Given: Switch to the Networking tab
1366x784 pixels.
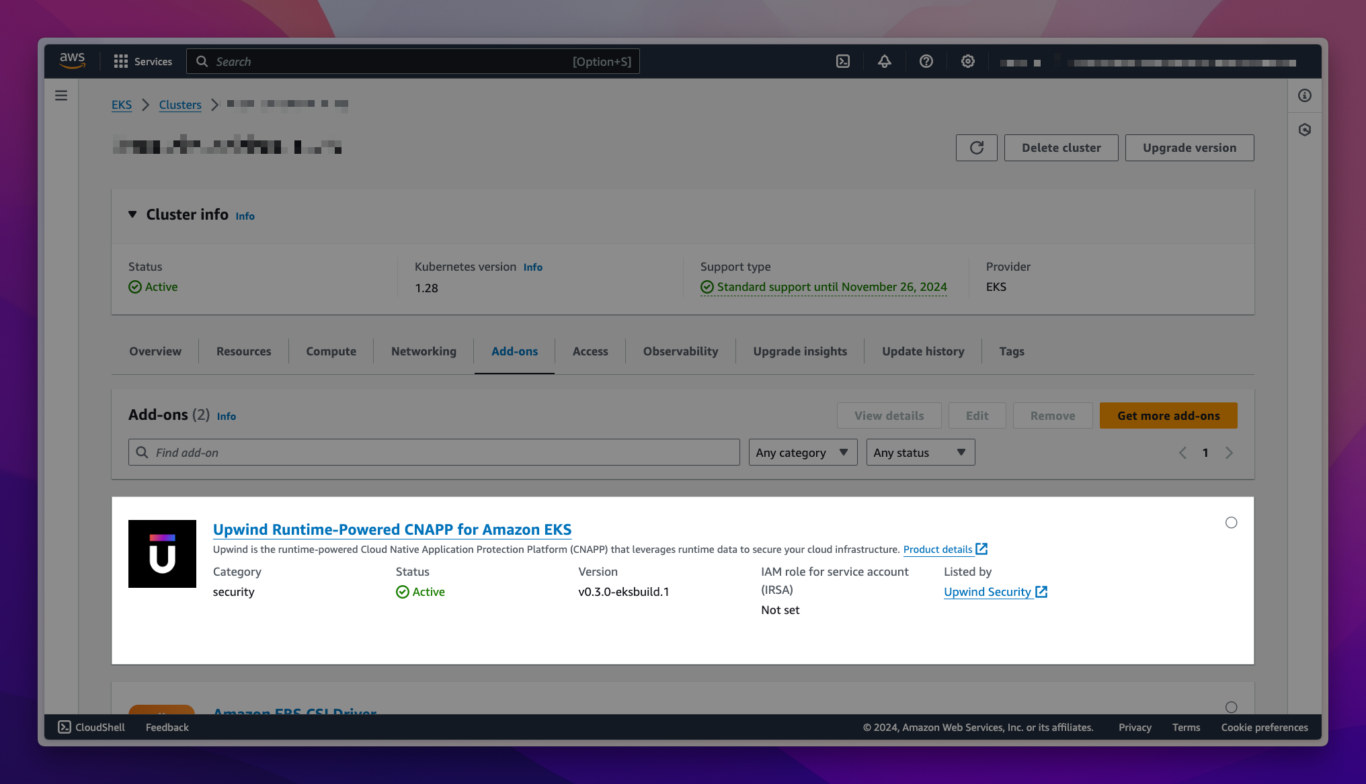Looking at the screenshot, I should tap(424, 351).
